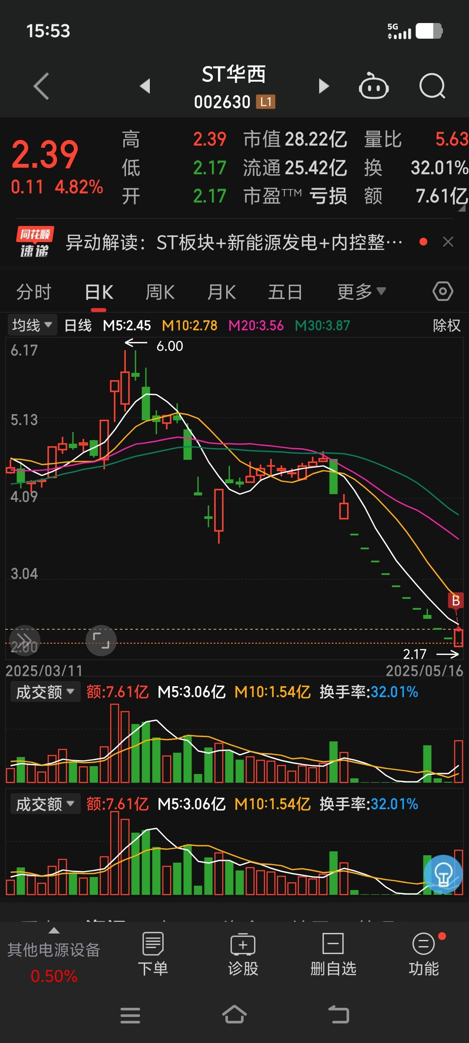The image size is (469, 1043).
Task: Tap Android back button
Action: pos(339,1015)
